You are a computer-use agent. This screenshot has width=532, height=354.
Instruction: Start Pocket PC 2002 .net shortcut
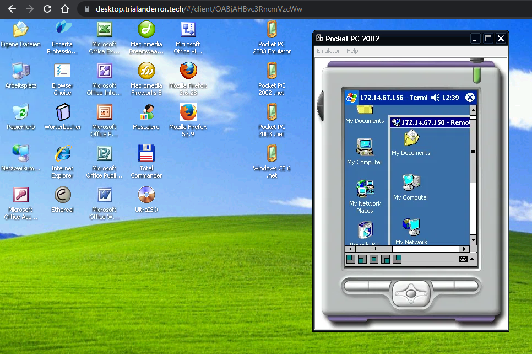coord(272,79)
